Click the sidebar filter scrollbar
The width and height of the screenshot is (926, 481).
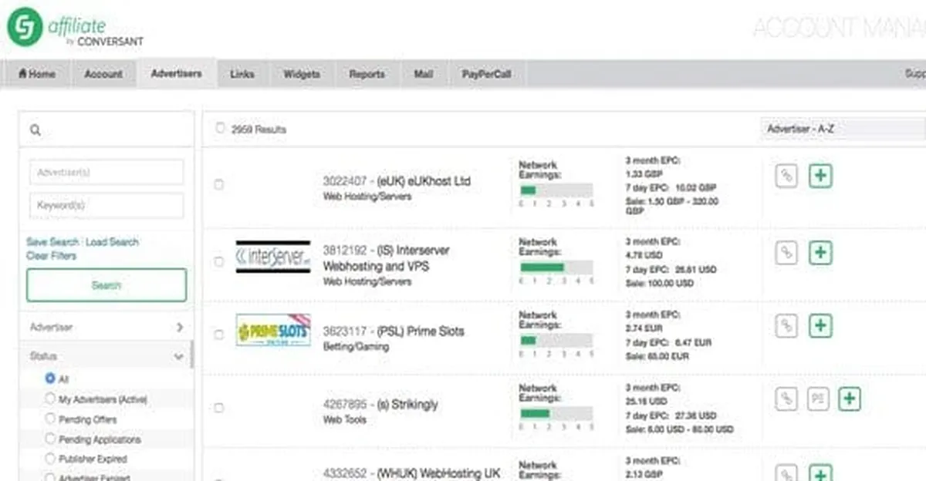[x=191, y=355]
